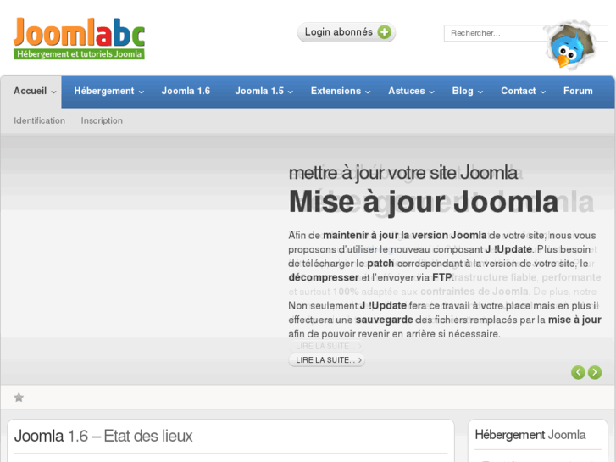
Task: Click 'mettre à jour votre site Joomla' subtitle
Action: tap(403, 173)
